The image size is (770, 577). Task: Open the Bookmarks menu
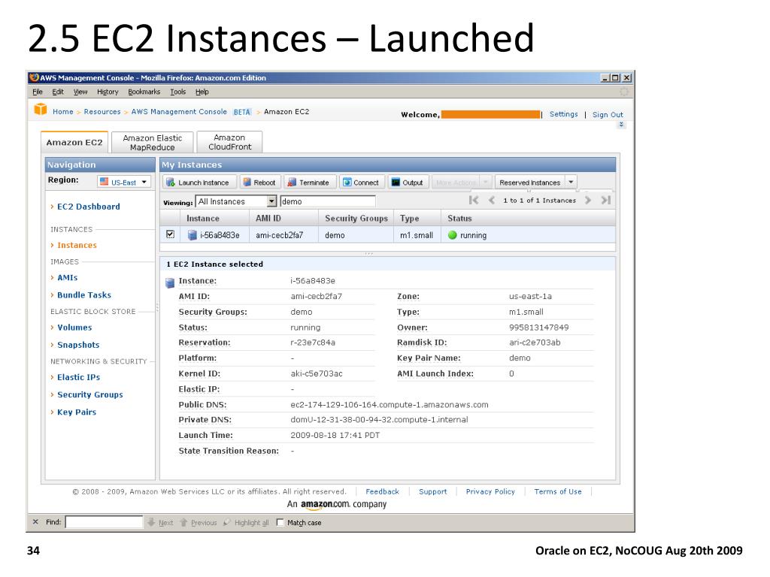pos(144,92)
